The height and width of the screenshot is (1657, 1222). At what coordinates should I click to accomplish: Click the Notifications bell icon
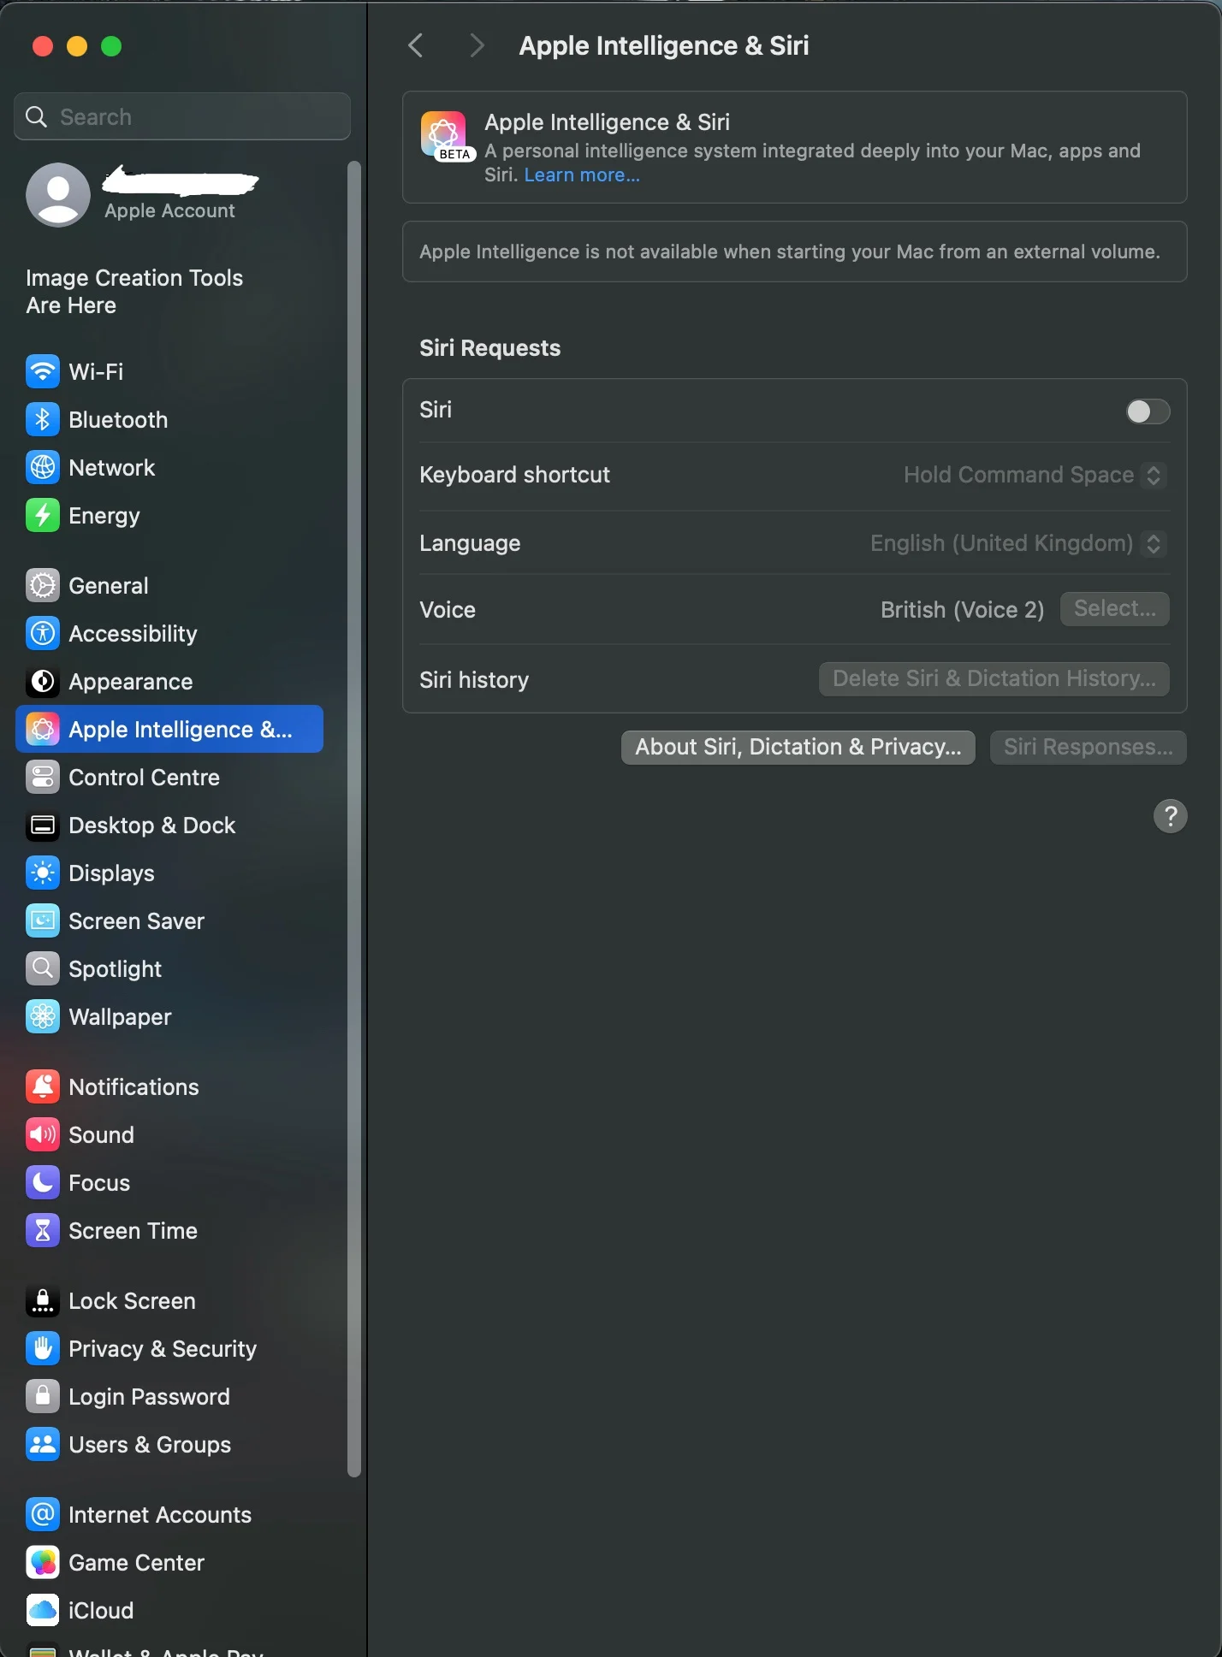43,1086
